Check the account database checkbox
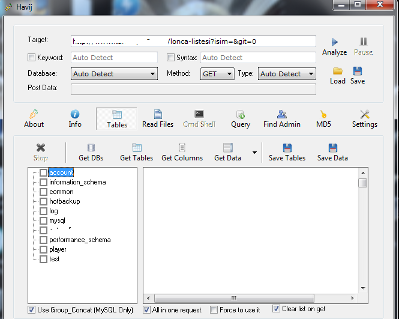Viewport: 399px width, 319px height. [44, 173]
